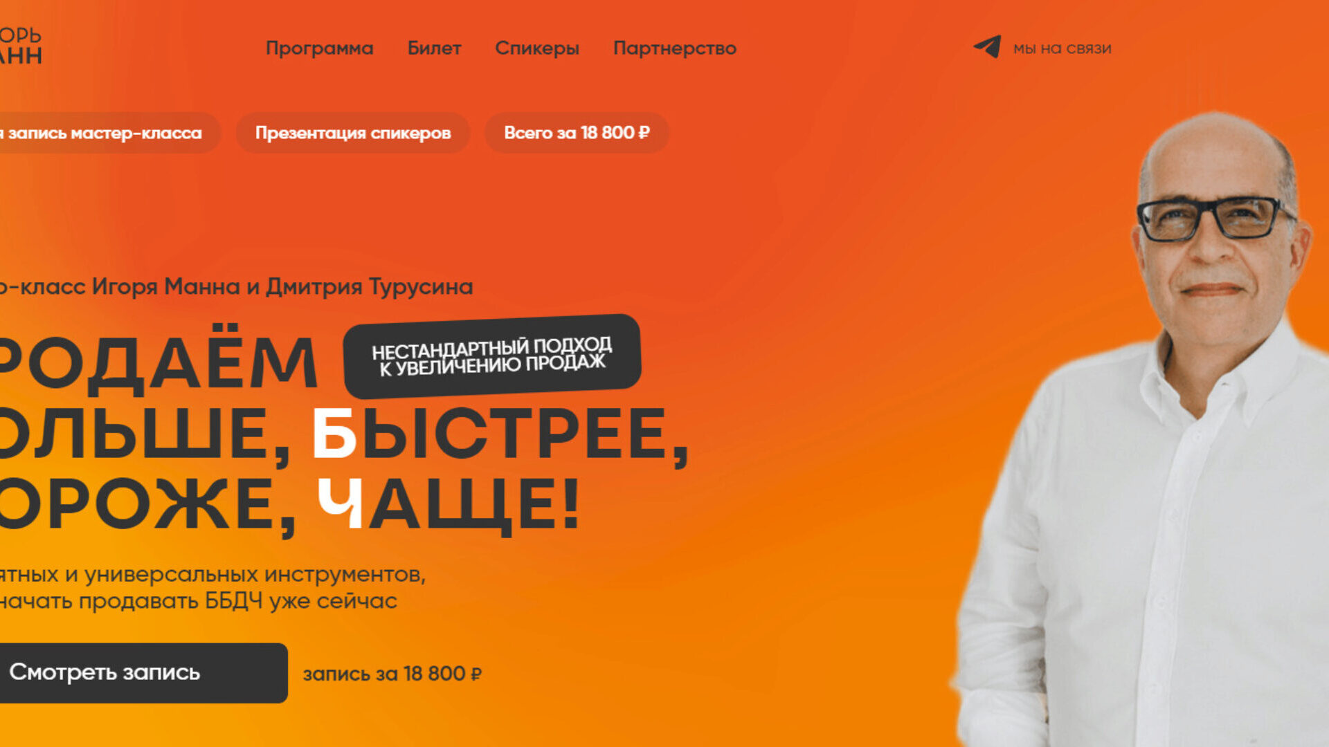1329x747 pixels.
Task: Open the Спикеры navigation link
Action: click(537, 48)
